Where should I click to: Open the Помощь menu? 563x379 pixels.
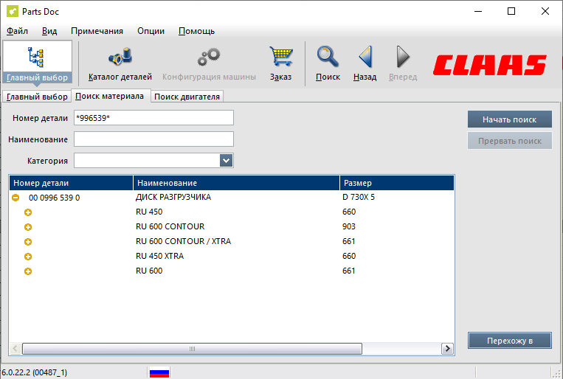(196, 31)
